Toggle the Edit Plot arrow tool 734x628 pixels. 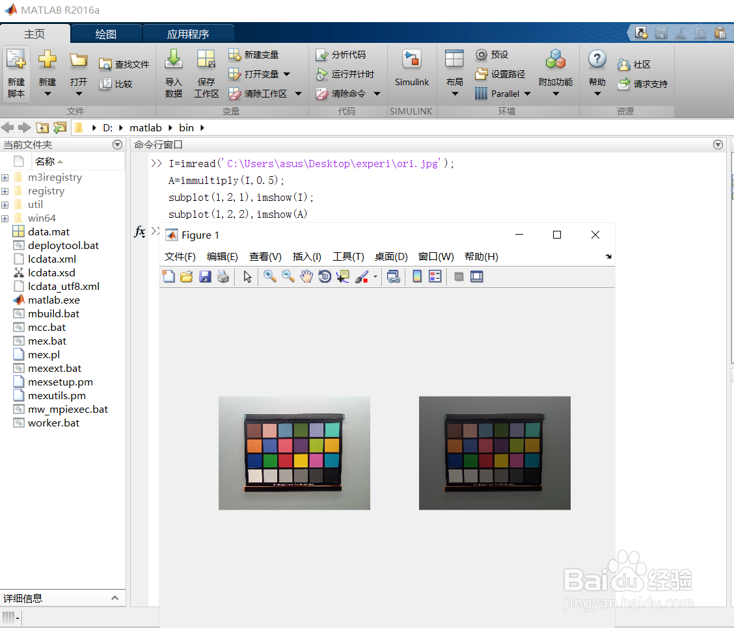(247, 277)
